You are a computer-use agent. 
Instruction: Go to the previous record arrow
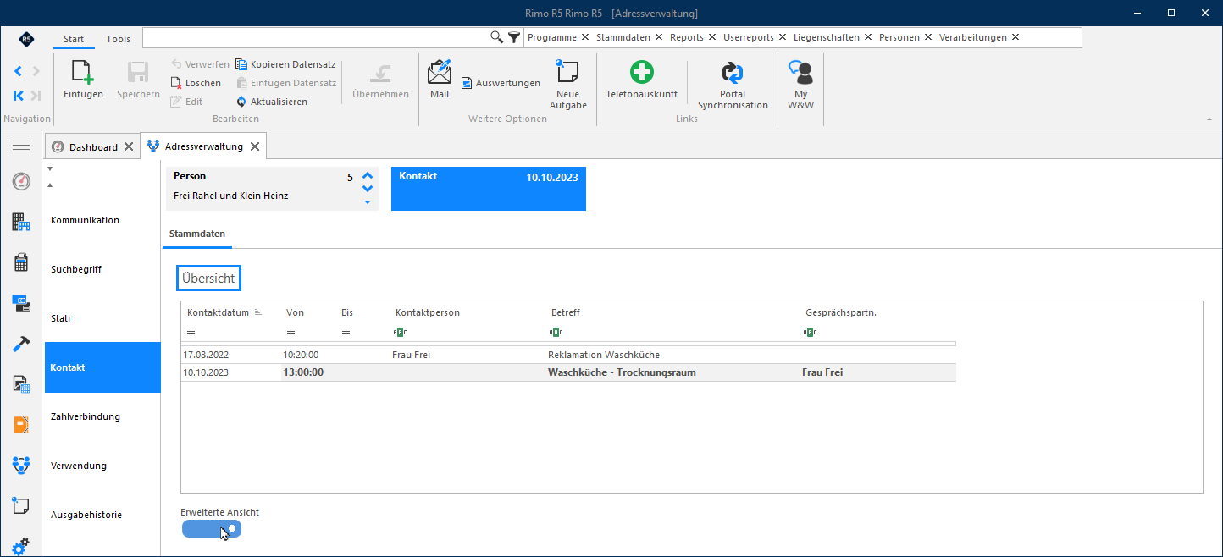coord(19,71)
